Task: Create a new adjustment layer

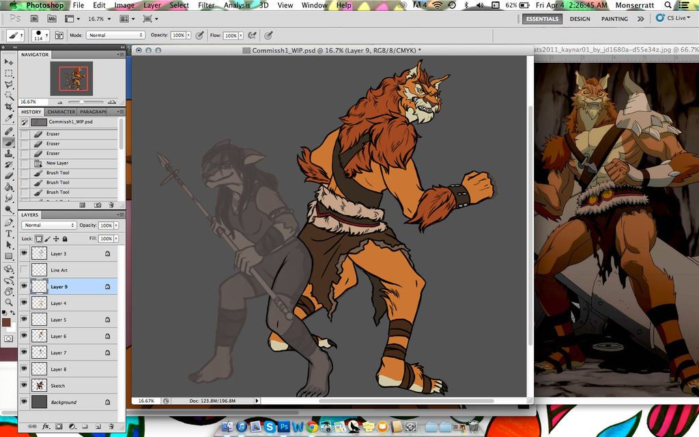Action: (72, 427)
